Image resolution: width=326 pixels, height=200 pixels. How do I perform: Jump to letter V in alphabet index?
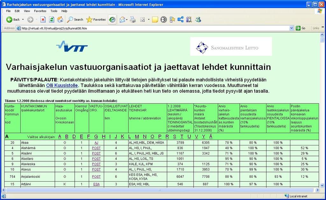(x=196, y=137)
